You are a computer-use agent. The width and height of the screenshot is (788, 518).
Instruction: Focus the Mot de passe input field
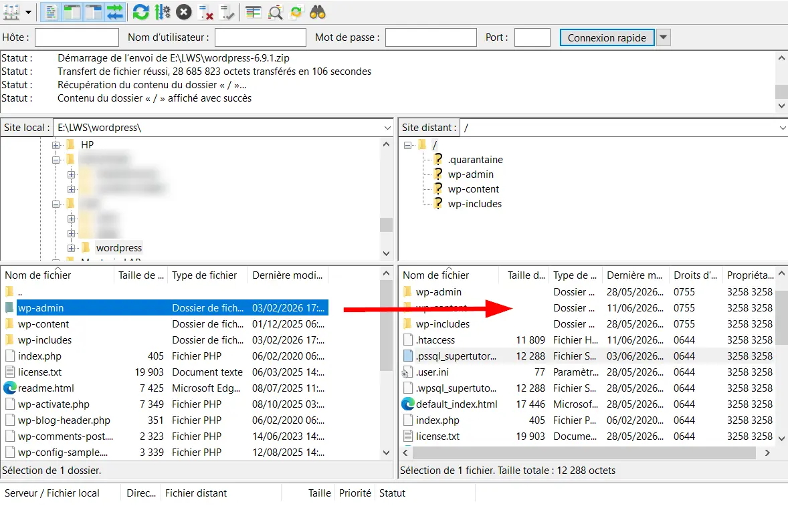[431, 37]
